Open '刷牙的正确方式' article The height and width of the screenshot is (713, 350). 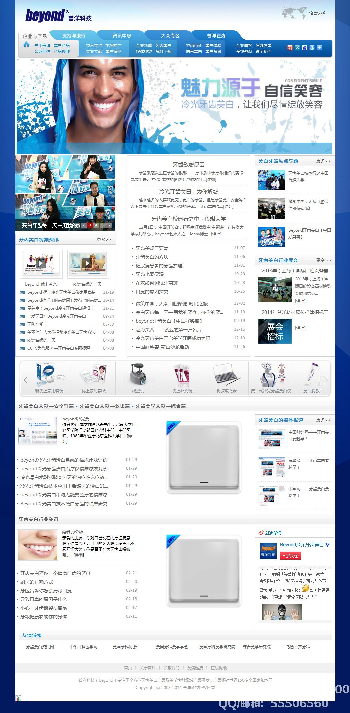[37, 582]
